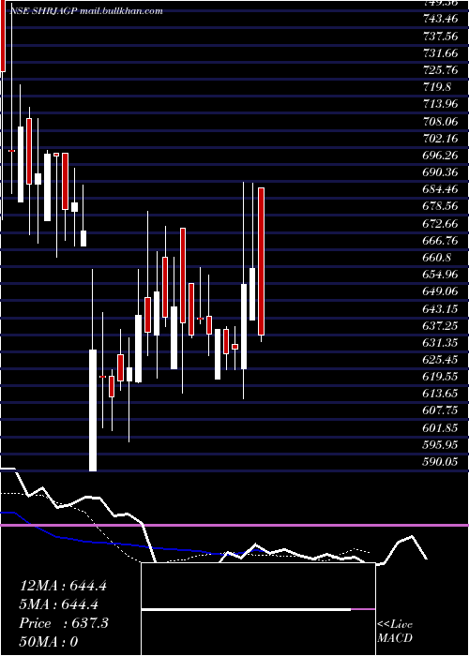Click the 690.36 price axis label

tap(438, 172)
